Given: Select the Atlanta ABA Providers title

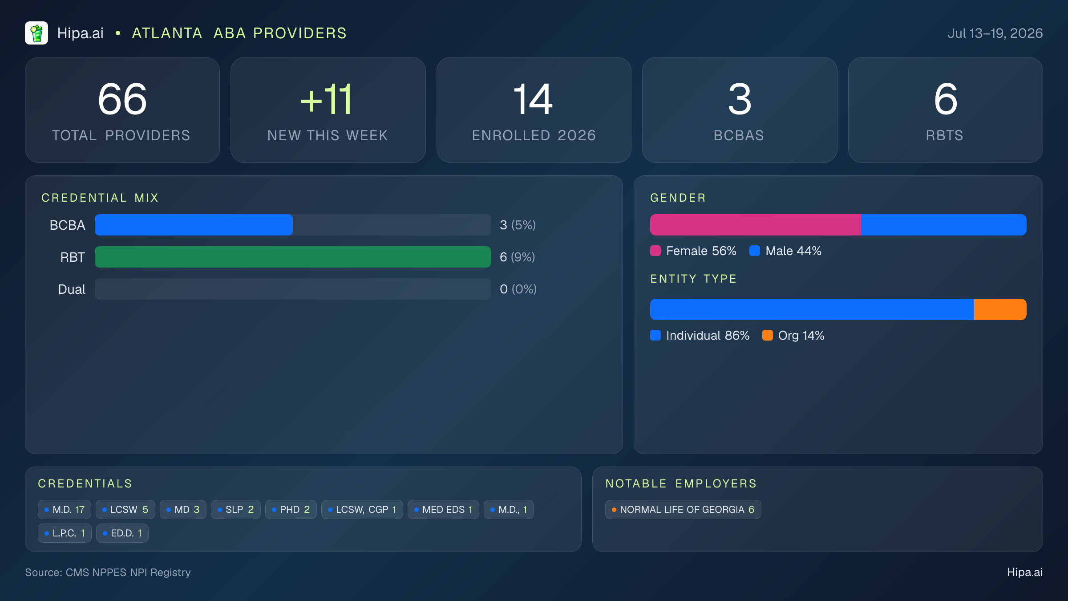Looking at the screenshot, I should click(239, 33).
